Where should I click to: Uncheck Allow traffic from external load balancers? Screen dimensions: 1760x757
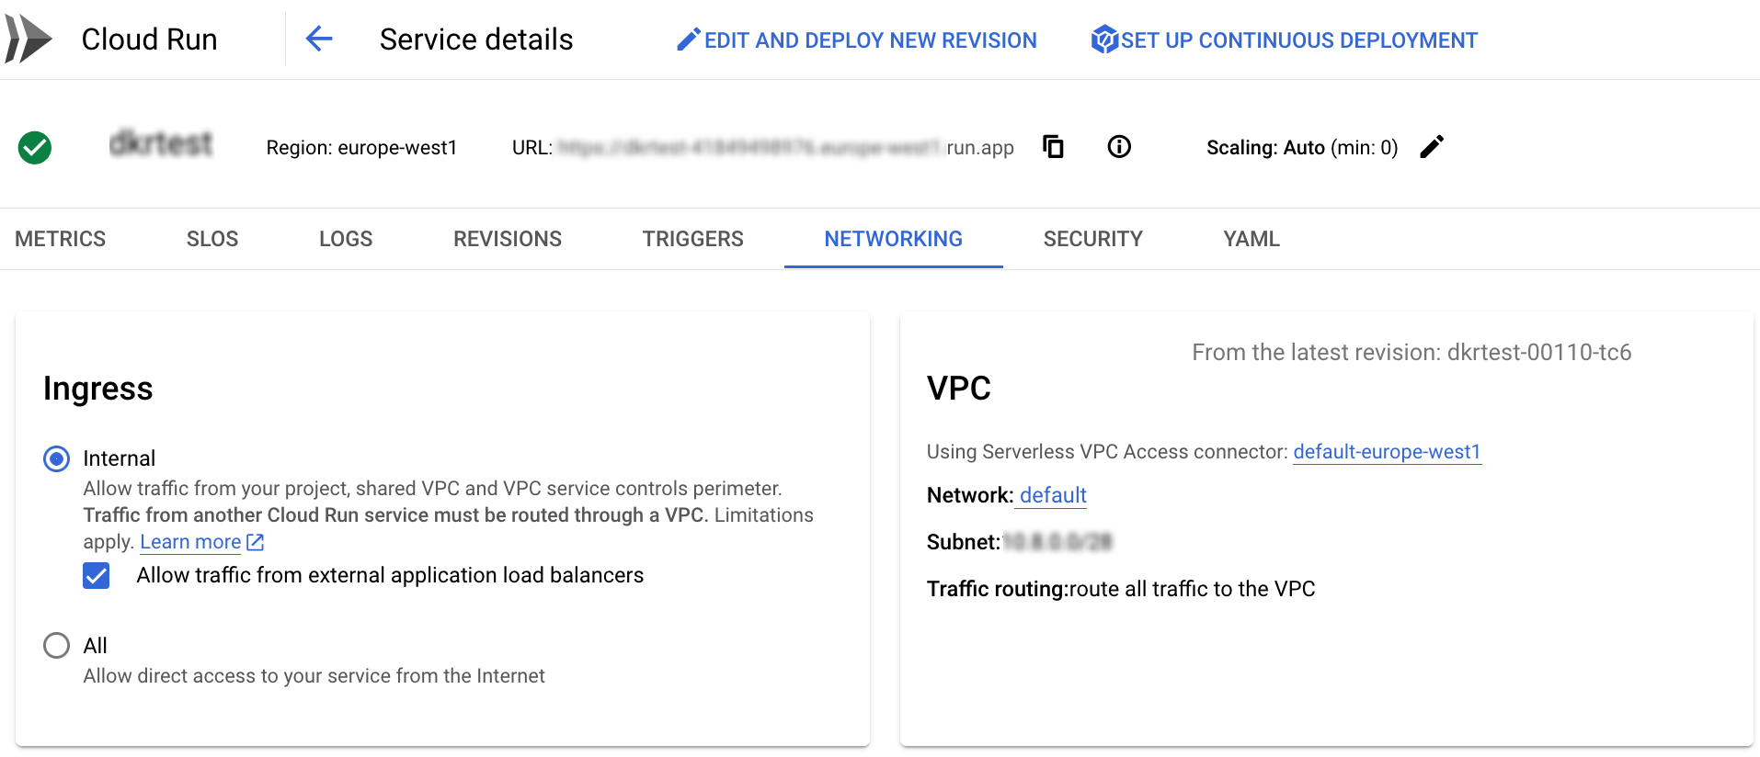[x=97, y=576]
